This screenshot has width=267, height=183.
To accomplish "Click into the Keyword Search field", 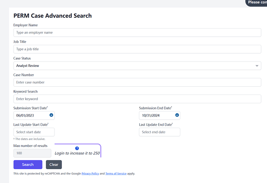I will coord(137,99).
